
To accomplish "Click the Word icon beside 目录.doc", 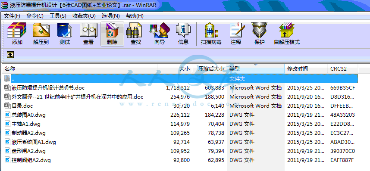I will [7, 106].
